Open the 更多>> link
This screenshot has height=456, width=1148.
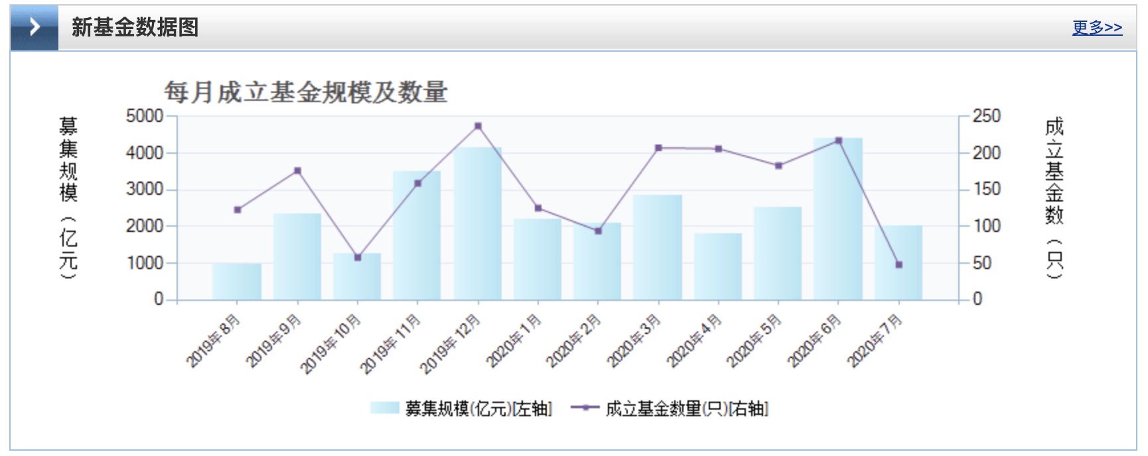tap(1097, 27)
